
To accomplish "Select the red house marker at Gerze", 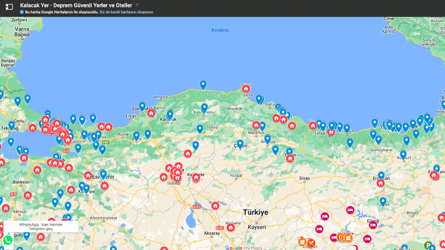I will pos(246,89).
